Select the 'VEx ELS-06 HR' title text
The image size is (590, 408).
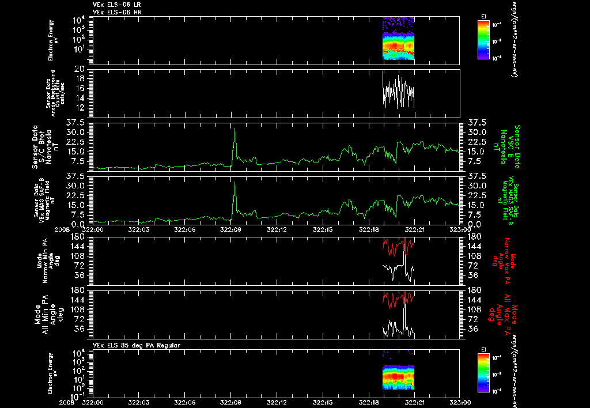point(117,13)
